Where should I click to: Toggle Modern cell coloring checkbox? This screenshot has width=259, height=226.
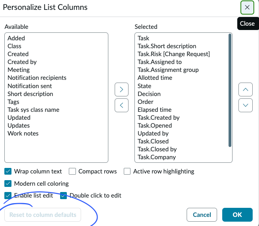(8, 183)
